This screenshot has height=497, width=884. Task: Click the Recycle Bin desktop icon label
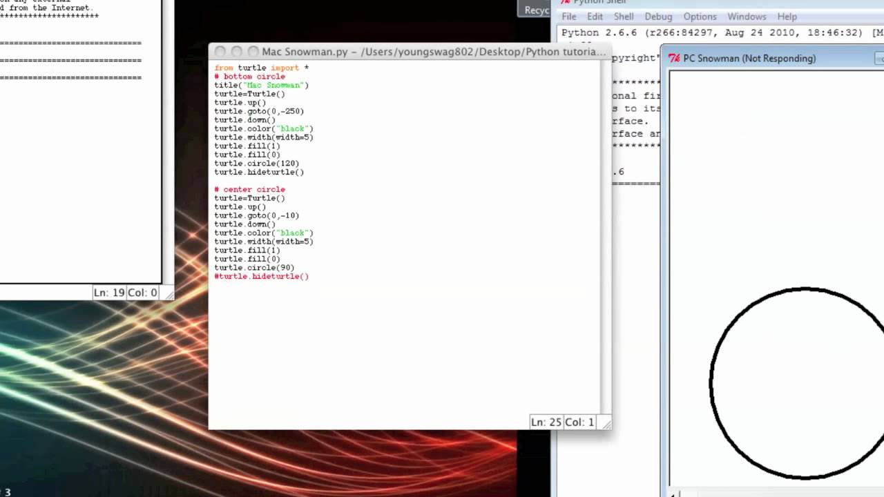click(x=537, y=10)
